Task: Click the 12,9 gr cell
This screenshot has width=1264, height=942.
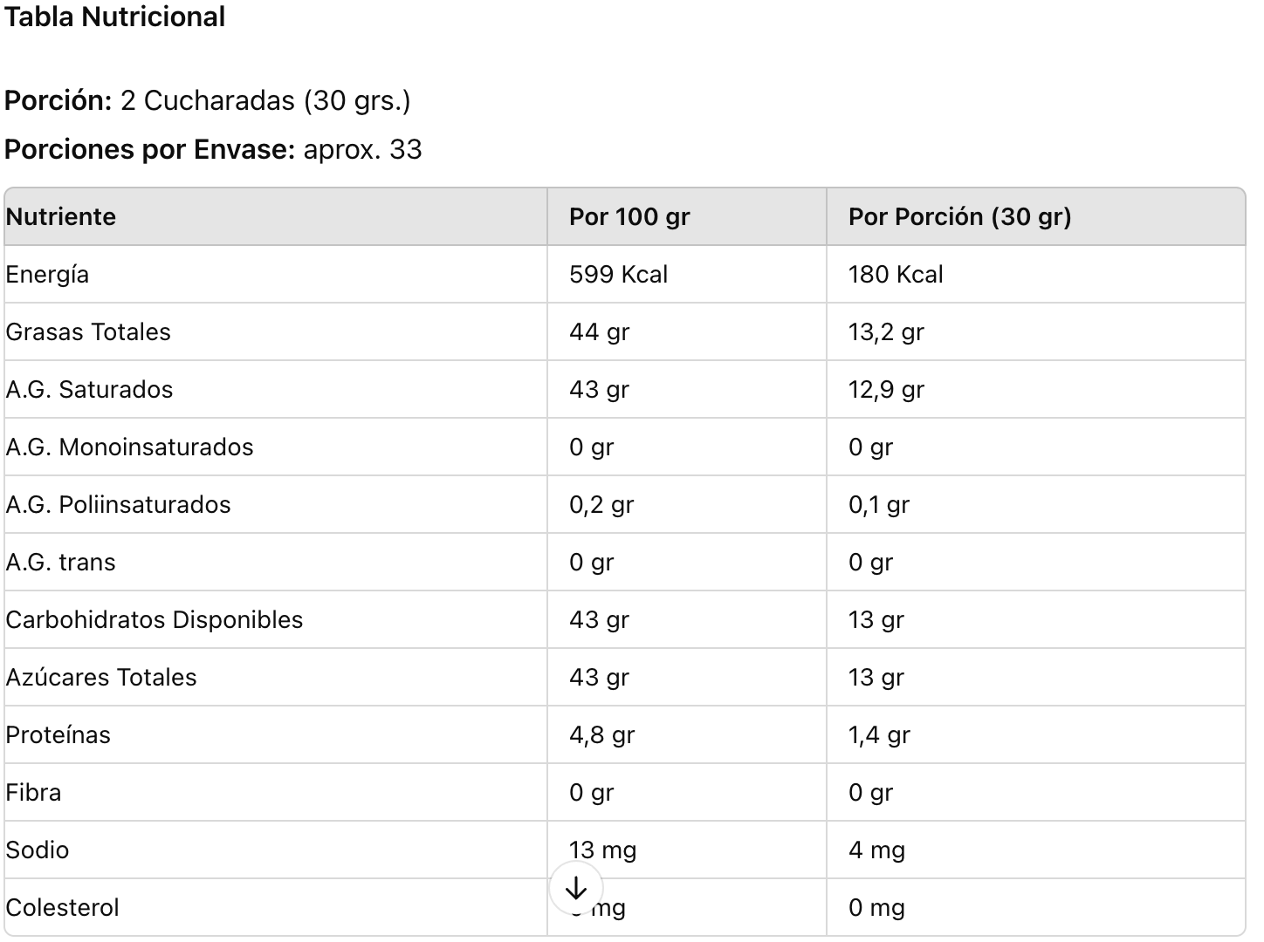Action: [x=886, y=389]
